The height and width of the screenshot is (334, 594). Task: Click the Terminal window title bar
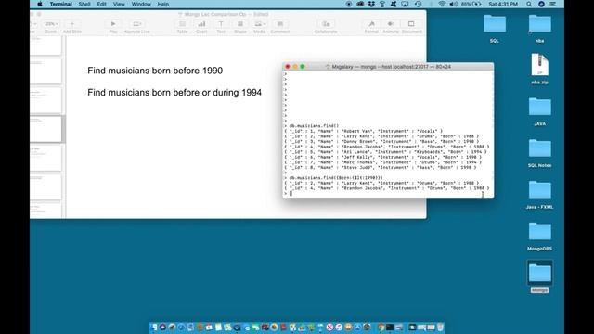388,67
